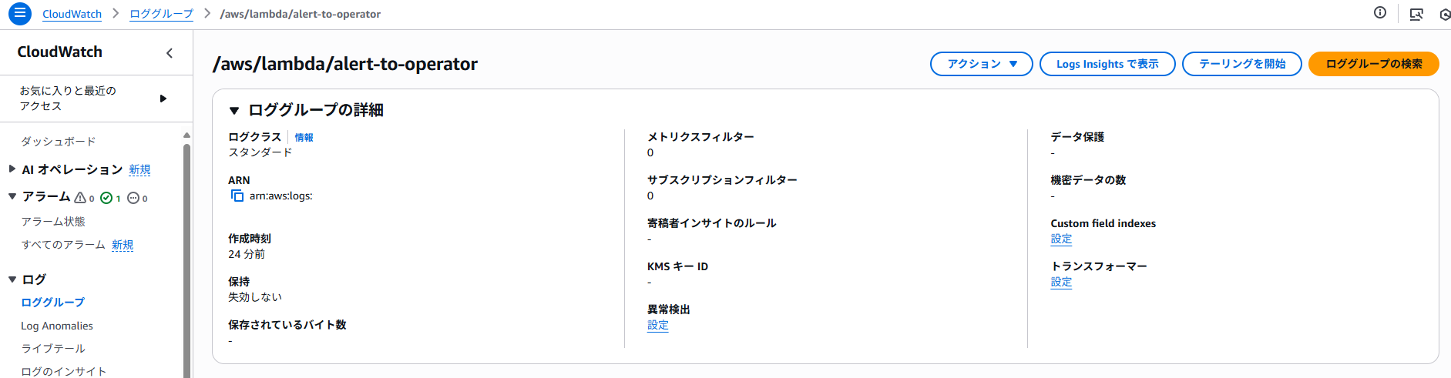1451x378 pixels.
Task: Collapse the アラーム sidebar section
Action: (x=12, y=196)
